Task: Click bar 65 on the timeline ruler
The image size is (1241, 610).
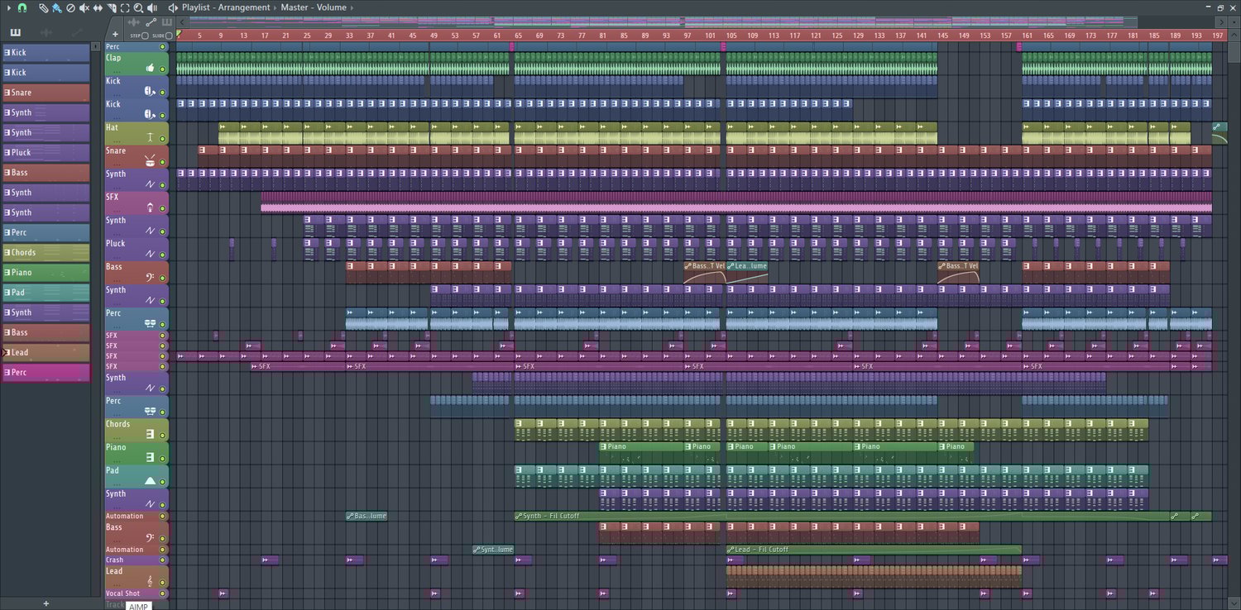Action: 519,36
